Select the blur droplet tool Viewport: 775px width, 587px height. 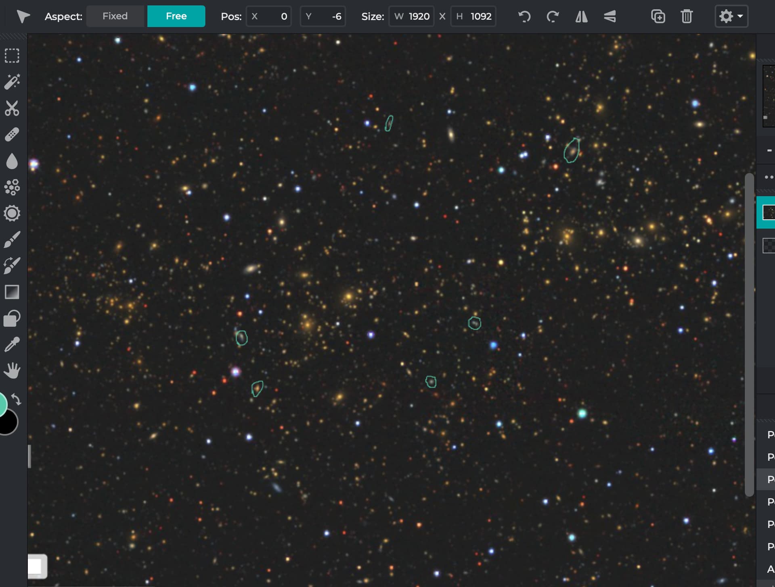click(12, 161)
